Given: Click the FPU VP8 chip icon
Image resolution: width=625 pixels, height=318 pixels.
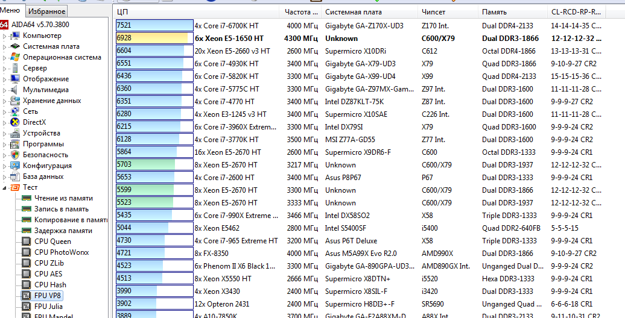Looking at the screenshot, I should [27, 295].
